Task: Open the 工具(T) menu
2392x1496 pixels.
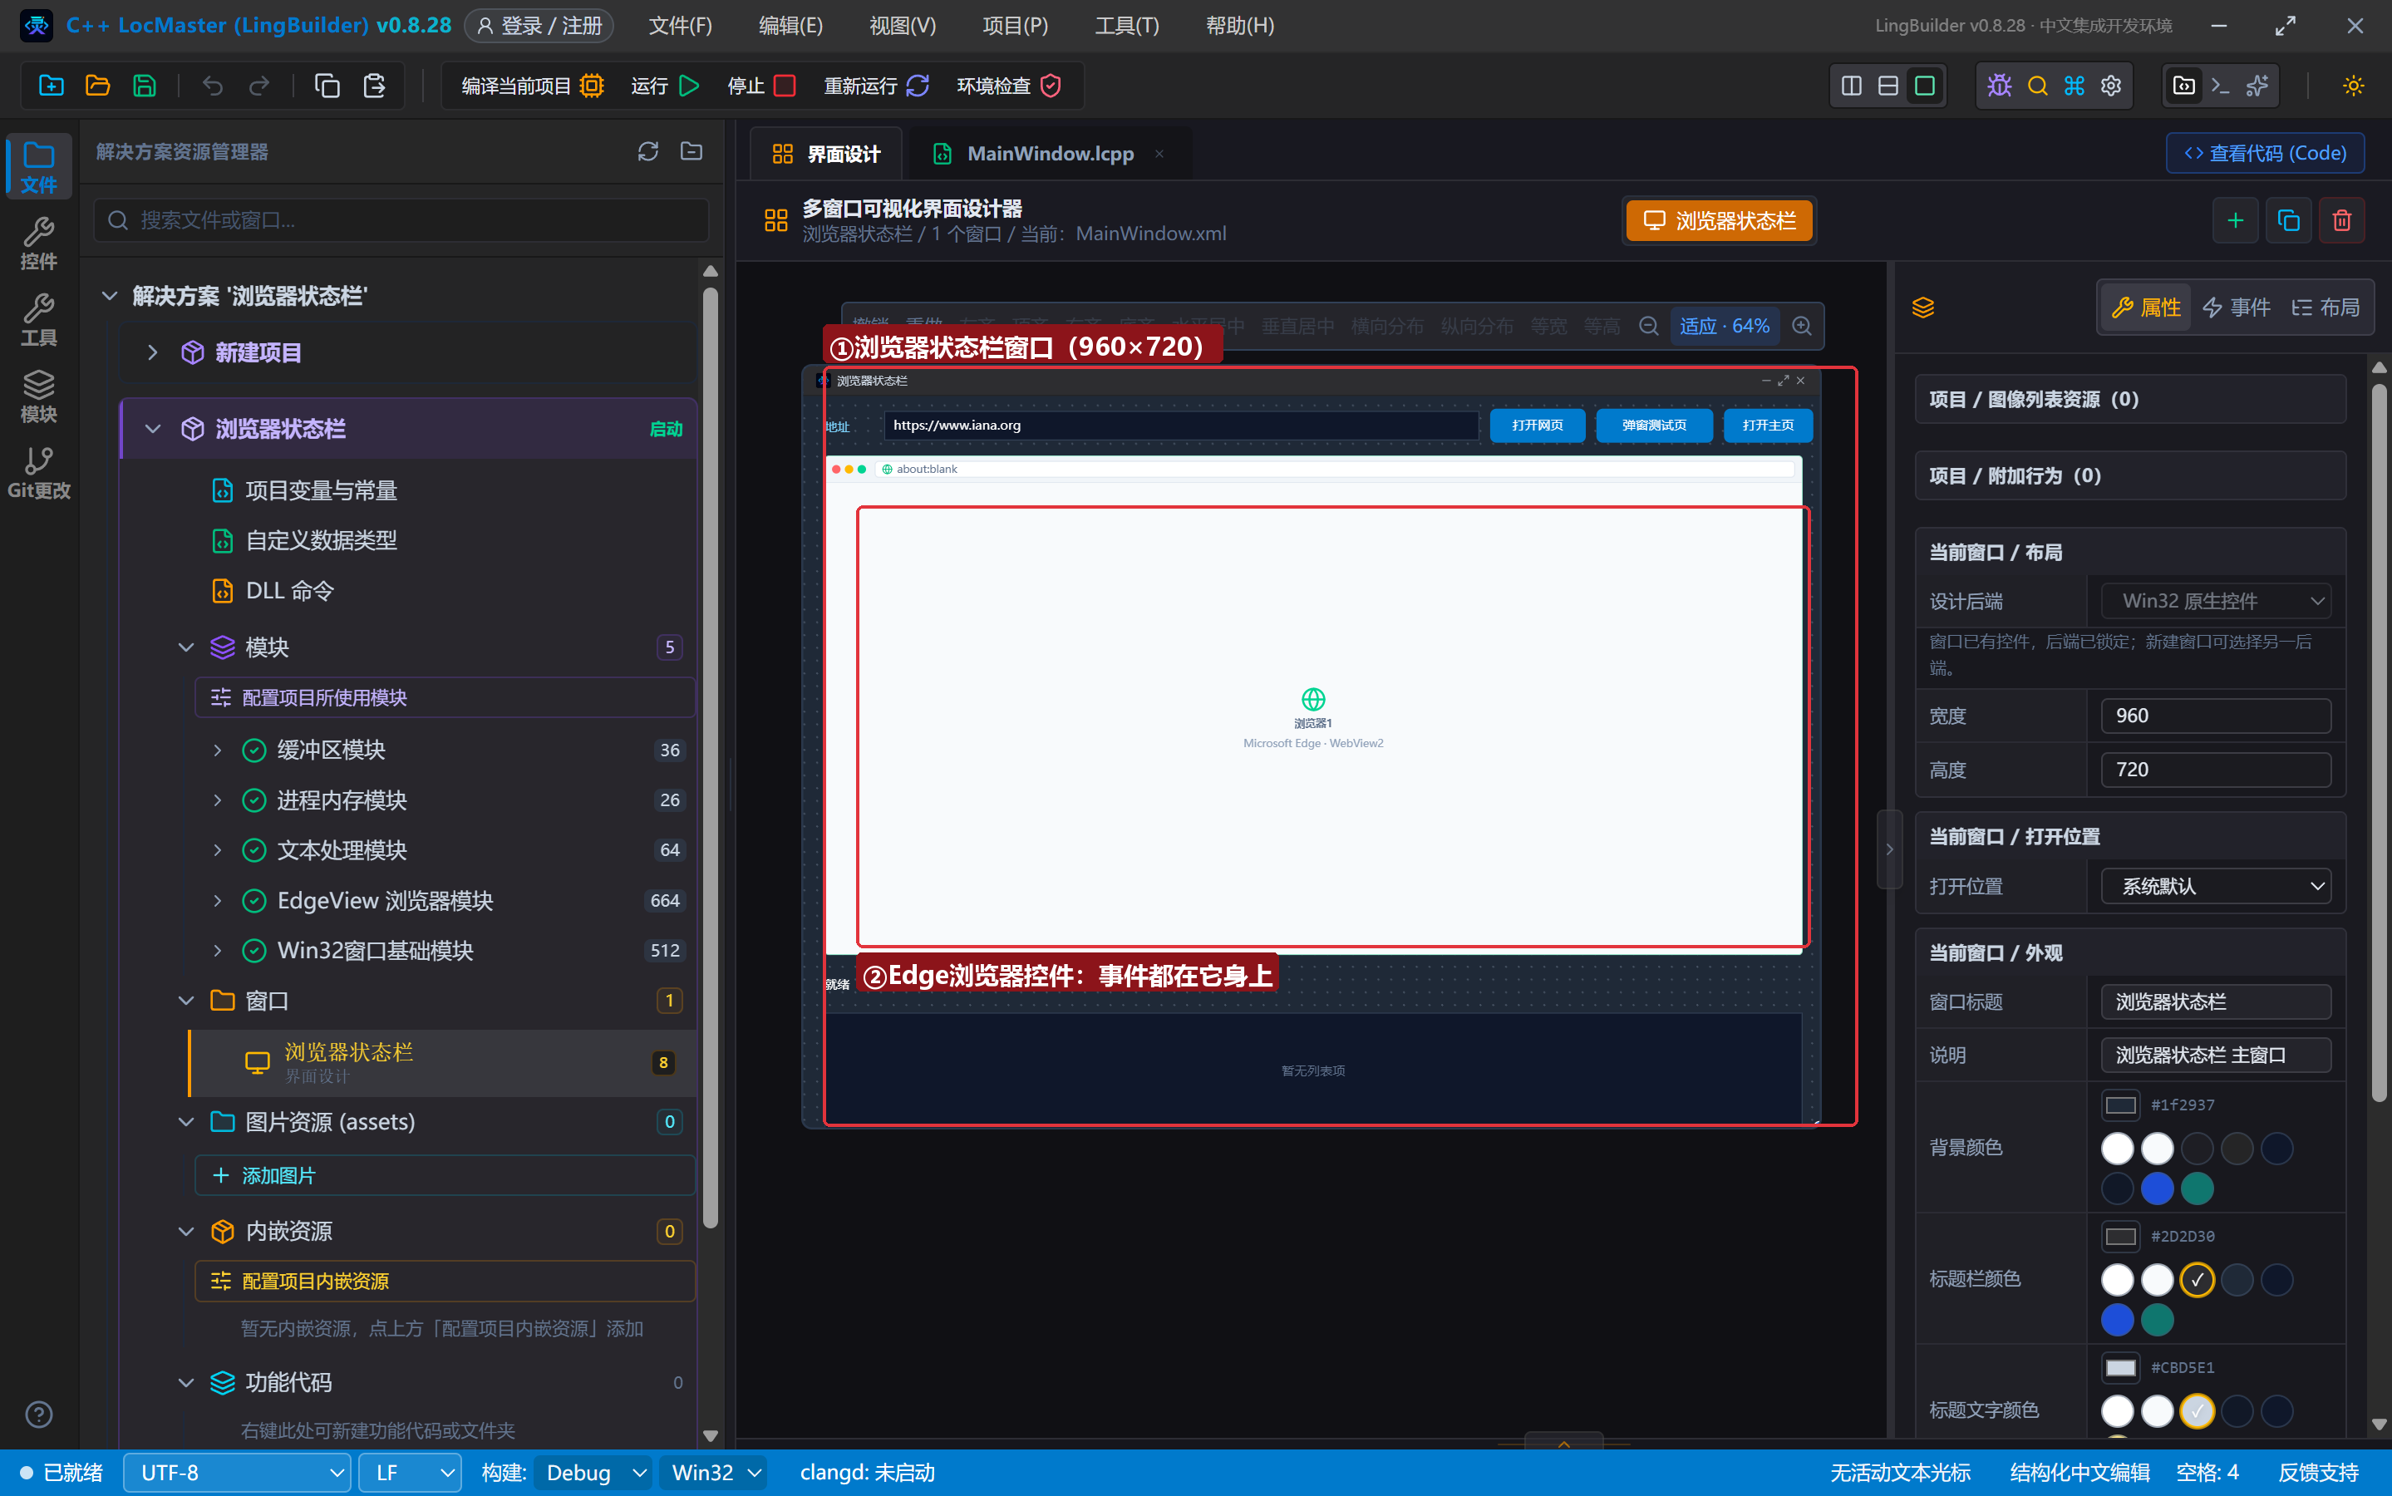Action: (1125, 26)
